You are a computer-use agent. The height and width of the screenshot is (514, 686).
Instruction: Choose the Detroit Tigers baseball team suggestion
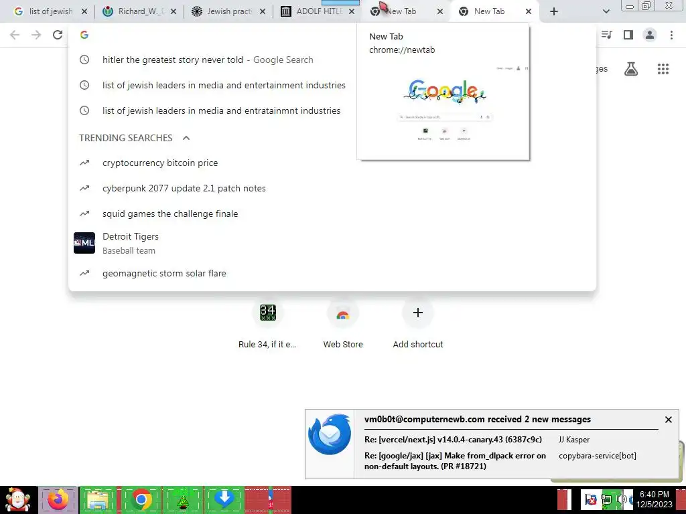[332, 244]
